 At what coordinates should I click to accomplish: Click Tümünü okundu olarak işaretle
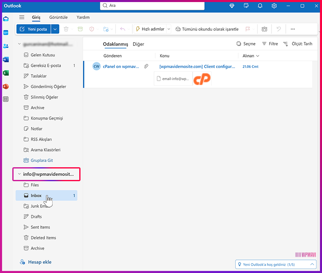pyautogui.click(x=207, y=29)
